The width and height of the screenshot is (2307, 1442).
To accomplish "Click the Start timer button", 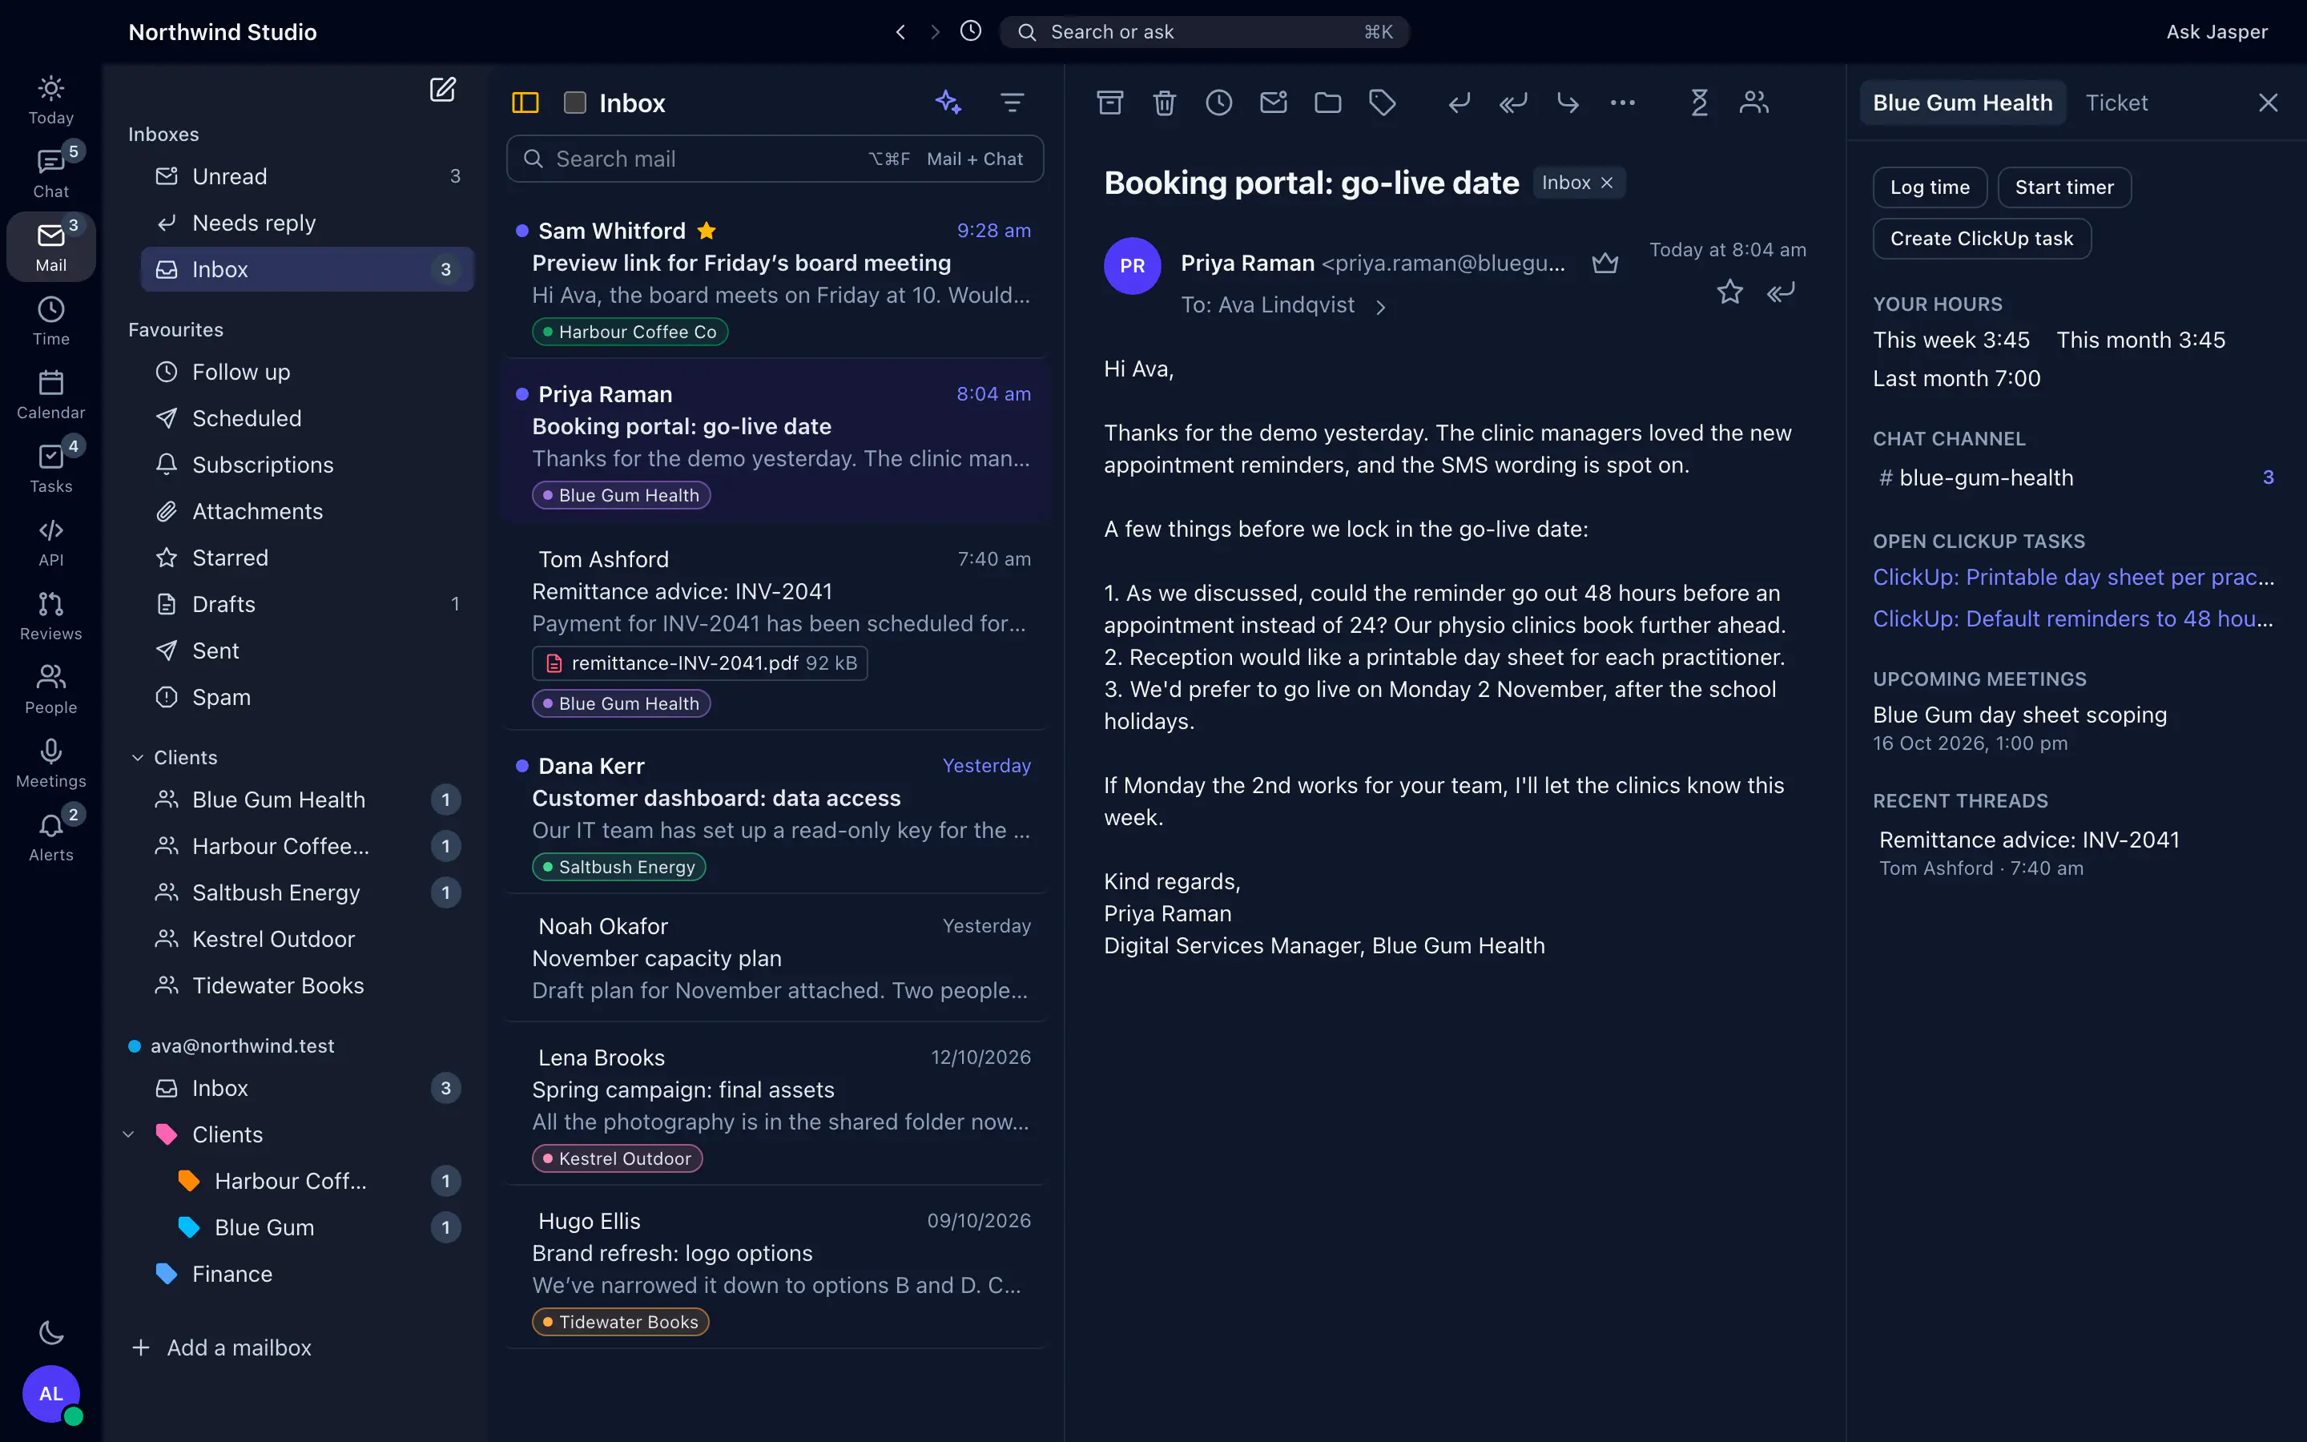I will pyautogui.click(x=2064, y=187).
